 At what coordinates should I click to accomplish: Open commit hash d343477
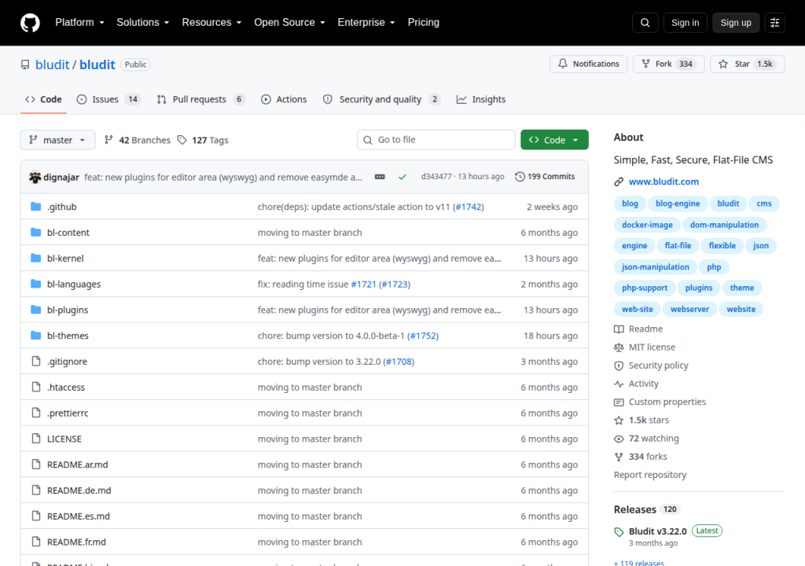(436, 177)
